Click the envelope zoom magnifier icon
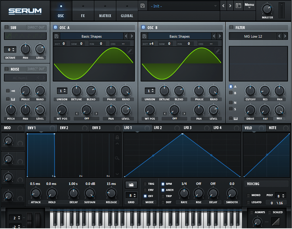292x229 pixels. click(x=117, y=158)
